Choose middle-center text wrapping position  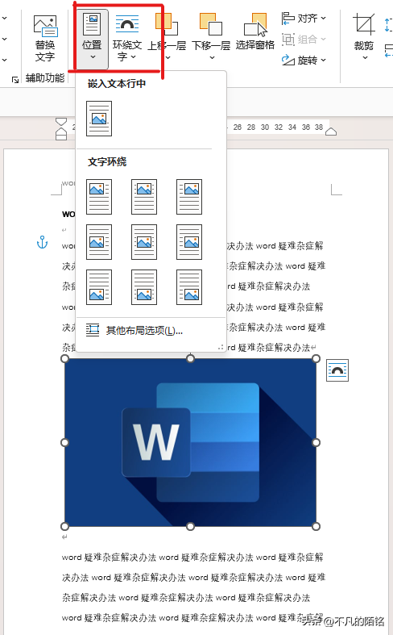click(144, 242)
